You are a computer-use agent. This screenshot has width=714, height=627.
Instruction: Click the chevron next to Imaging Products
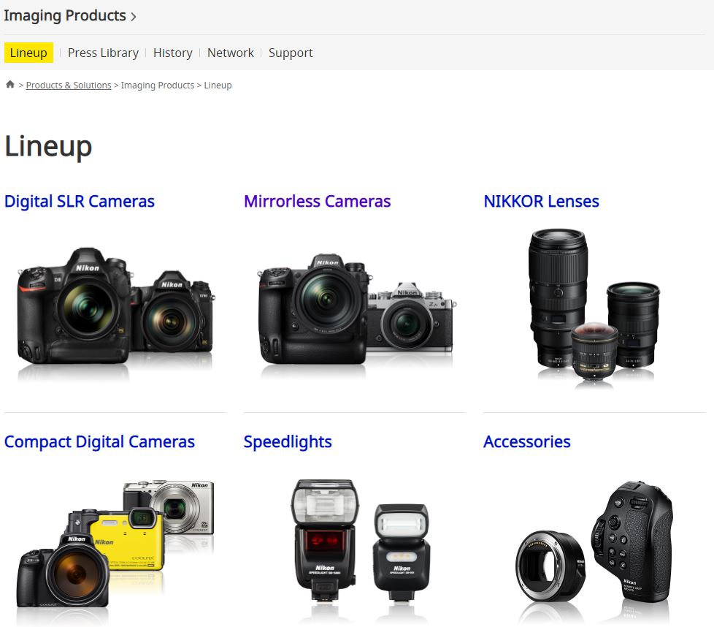click(134, 17)
